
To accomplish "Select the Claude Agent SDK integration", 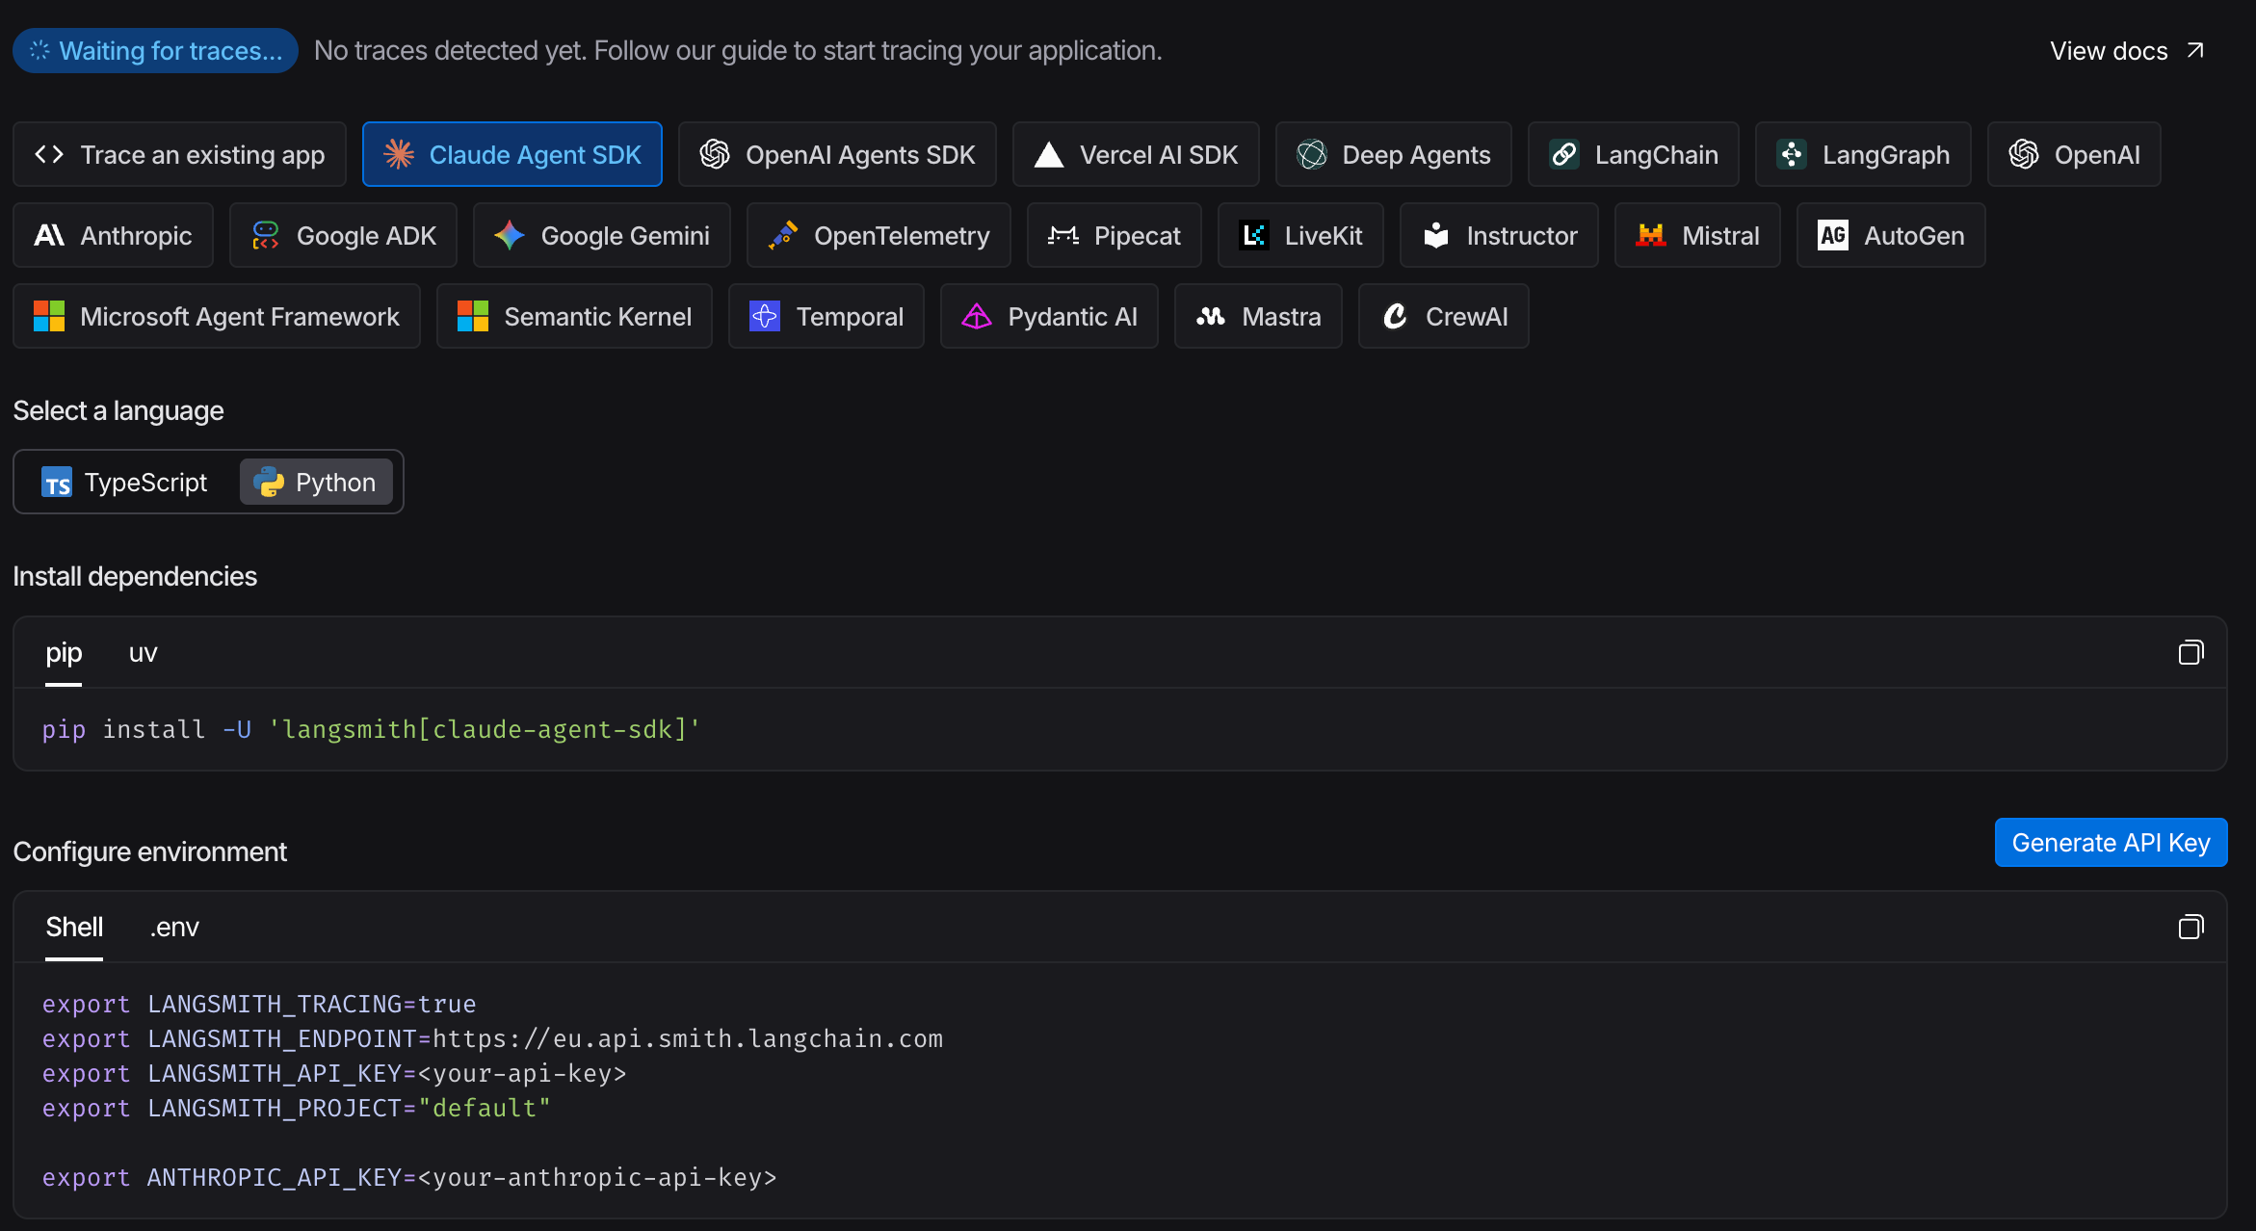I will coord(512,154).
